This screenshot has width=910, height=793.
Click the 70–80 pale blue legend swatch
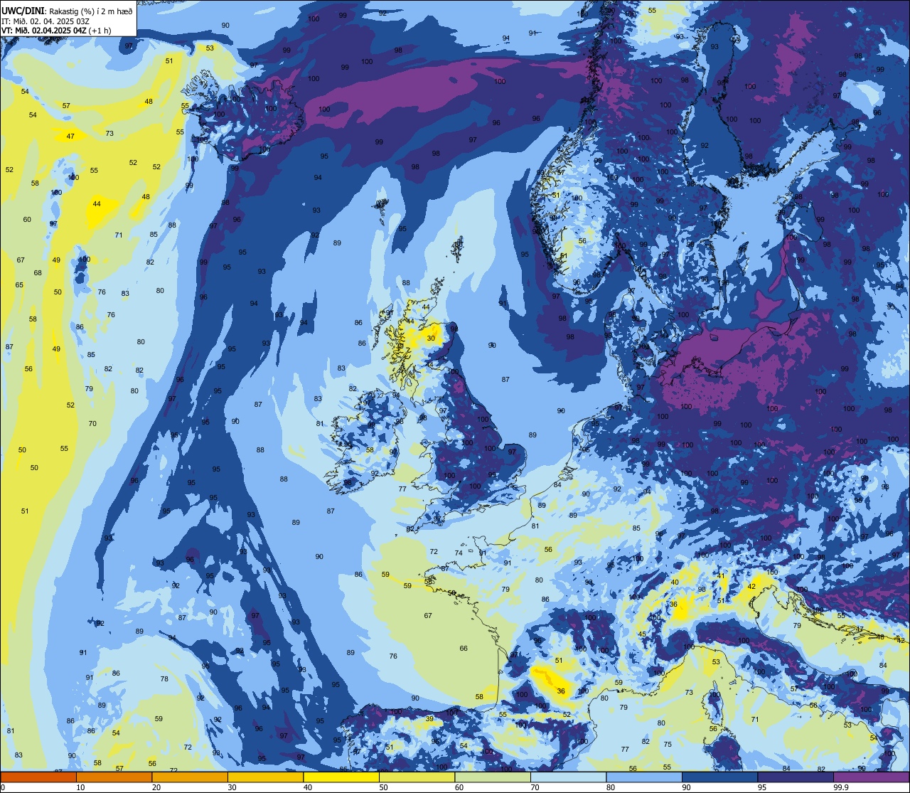[568, 777]
